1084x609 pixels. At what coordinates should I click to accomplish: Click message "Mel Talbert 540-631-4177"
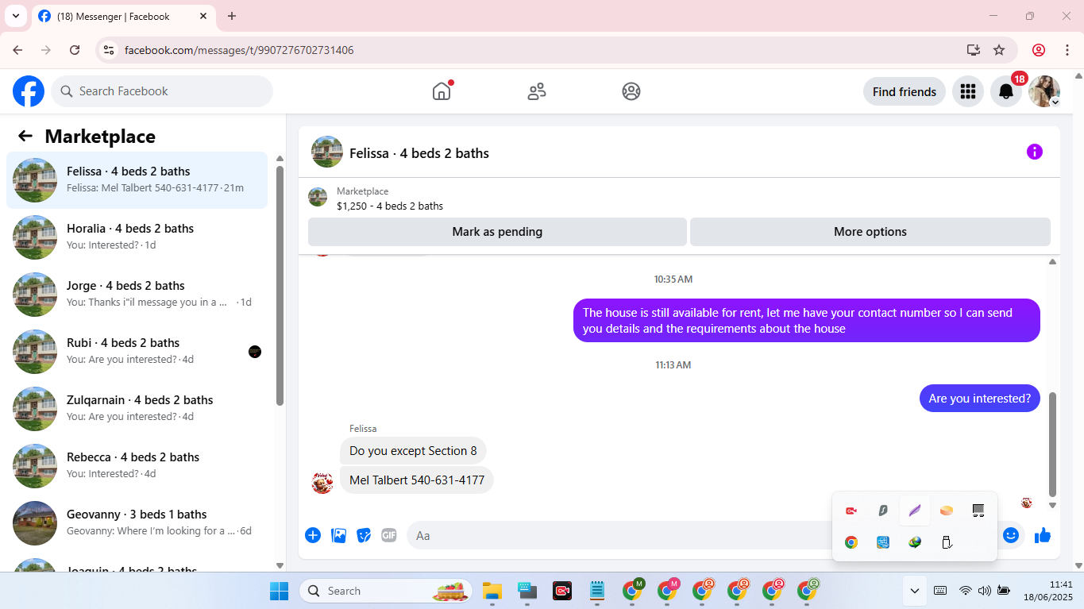pyautogui.click(x=417, y=480)
